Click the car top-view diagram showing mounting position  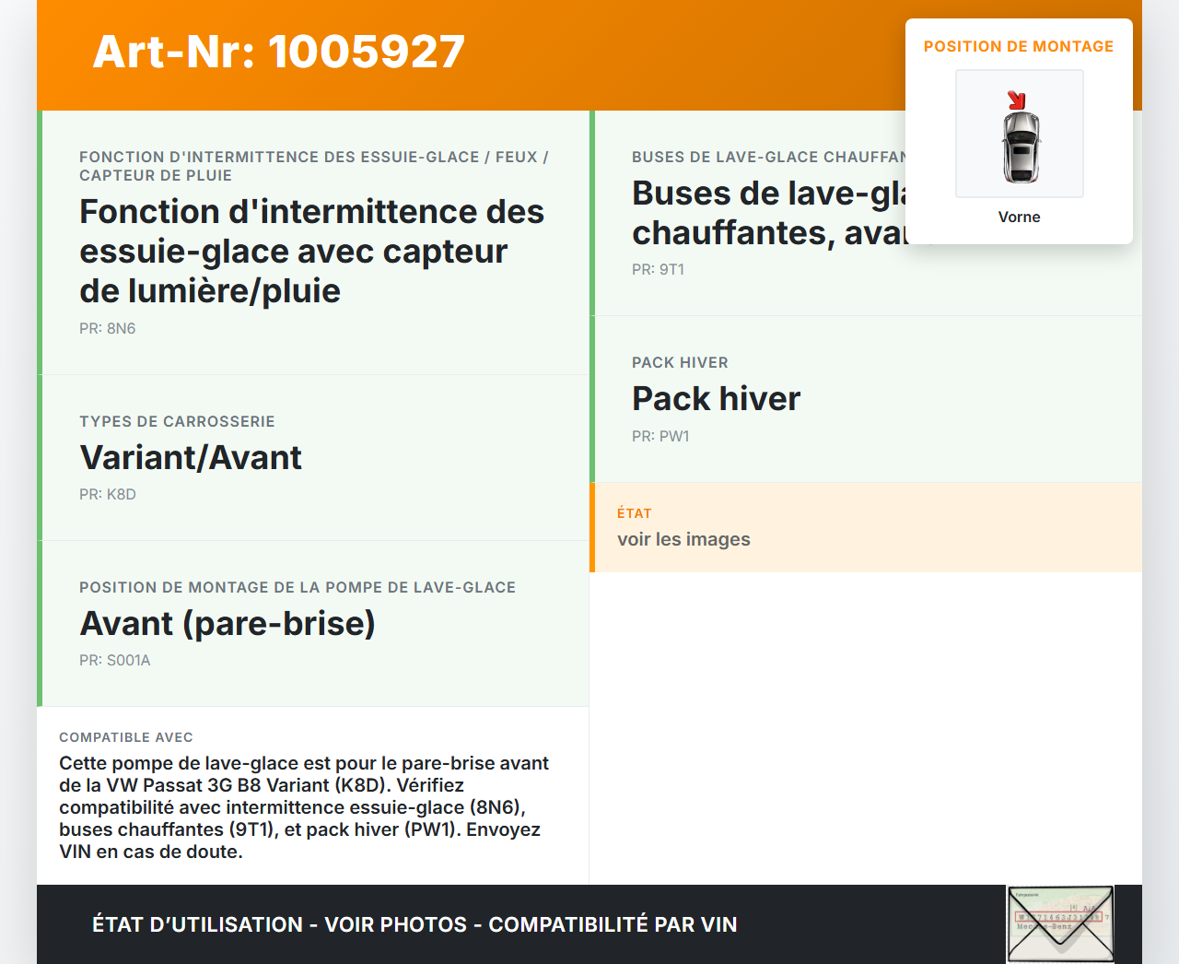[x=1019, y=133]
